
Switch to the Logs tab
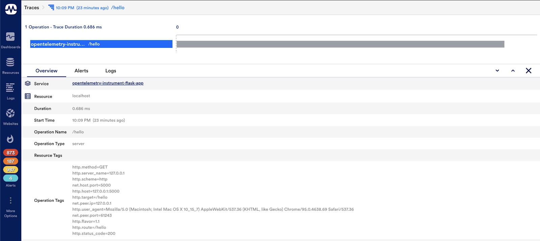pyautogui.click(x=111, y=71)
